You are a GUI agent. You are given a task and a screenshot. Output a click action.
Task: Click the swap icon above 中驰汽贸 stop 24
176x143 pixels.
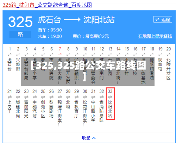coord(35,97)
